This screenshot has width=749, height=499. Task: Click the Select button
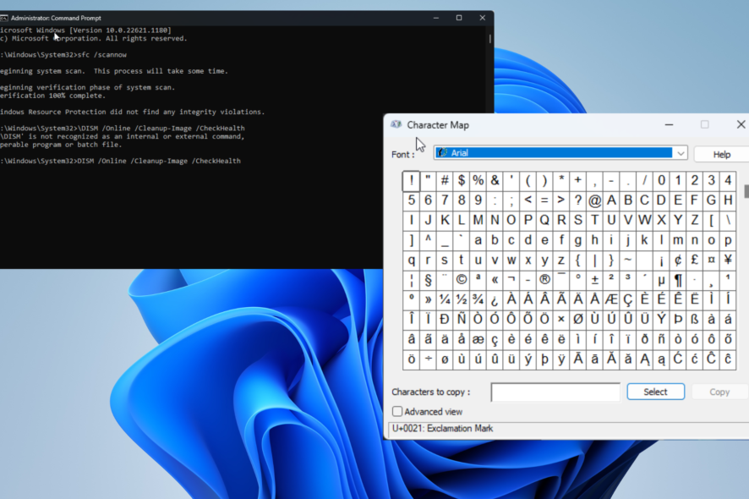tap(655, 392)
